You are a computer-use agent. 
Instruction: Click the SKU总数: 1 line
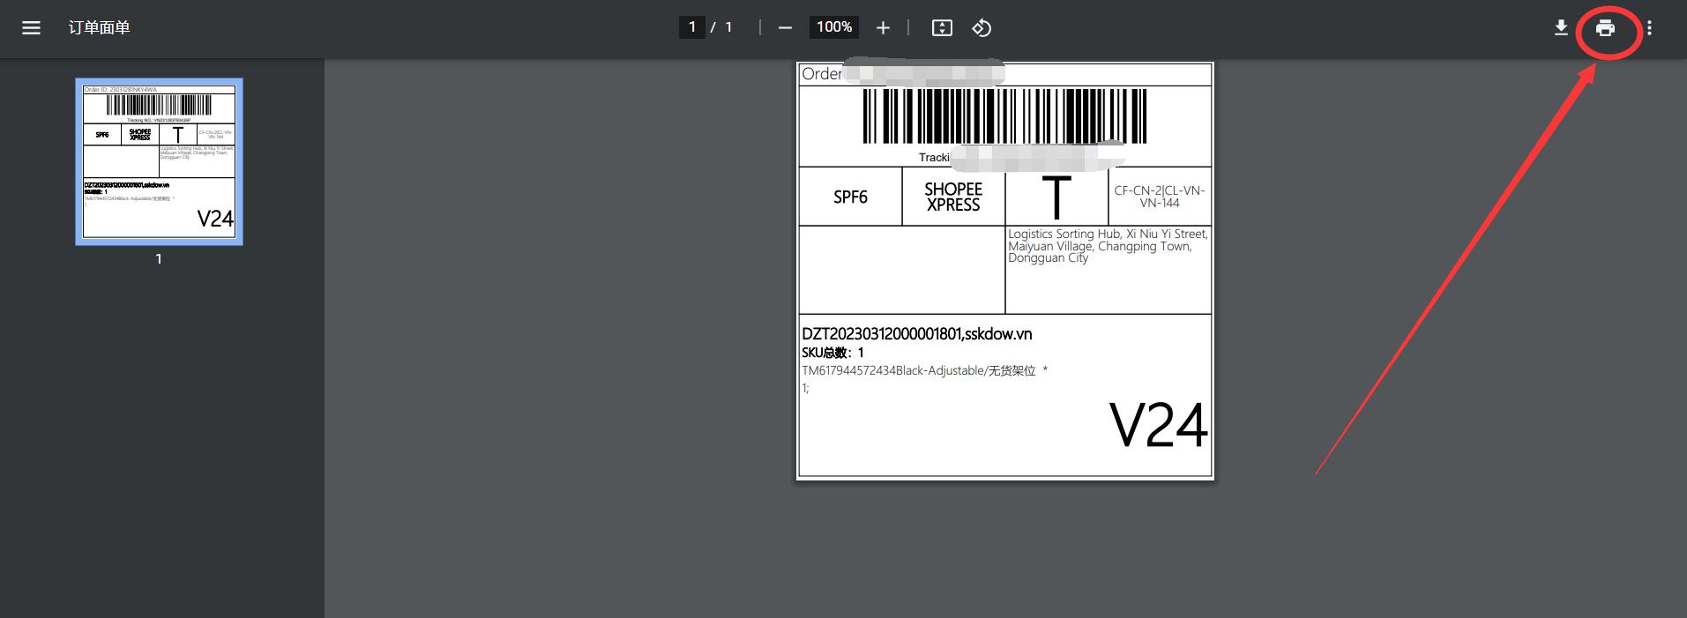(833, 353)
